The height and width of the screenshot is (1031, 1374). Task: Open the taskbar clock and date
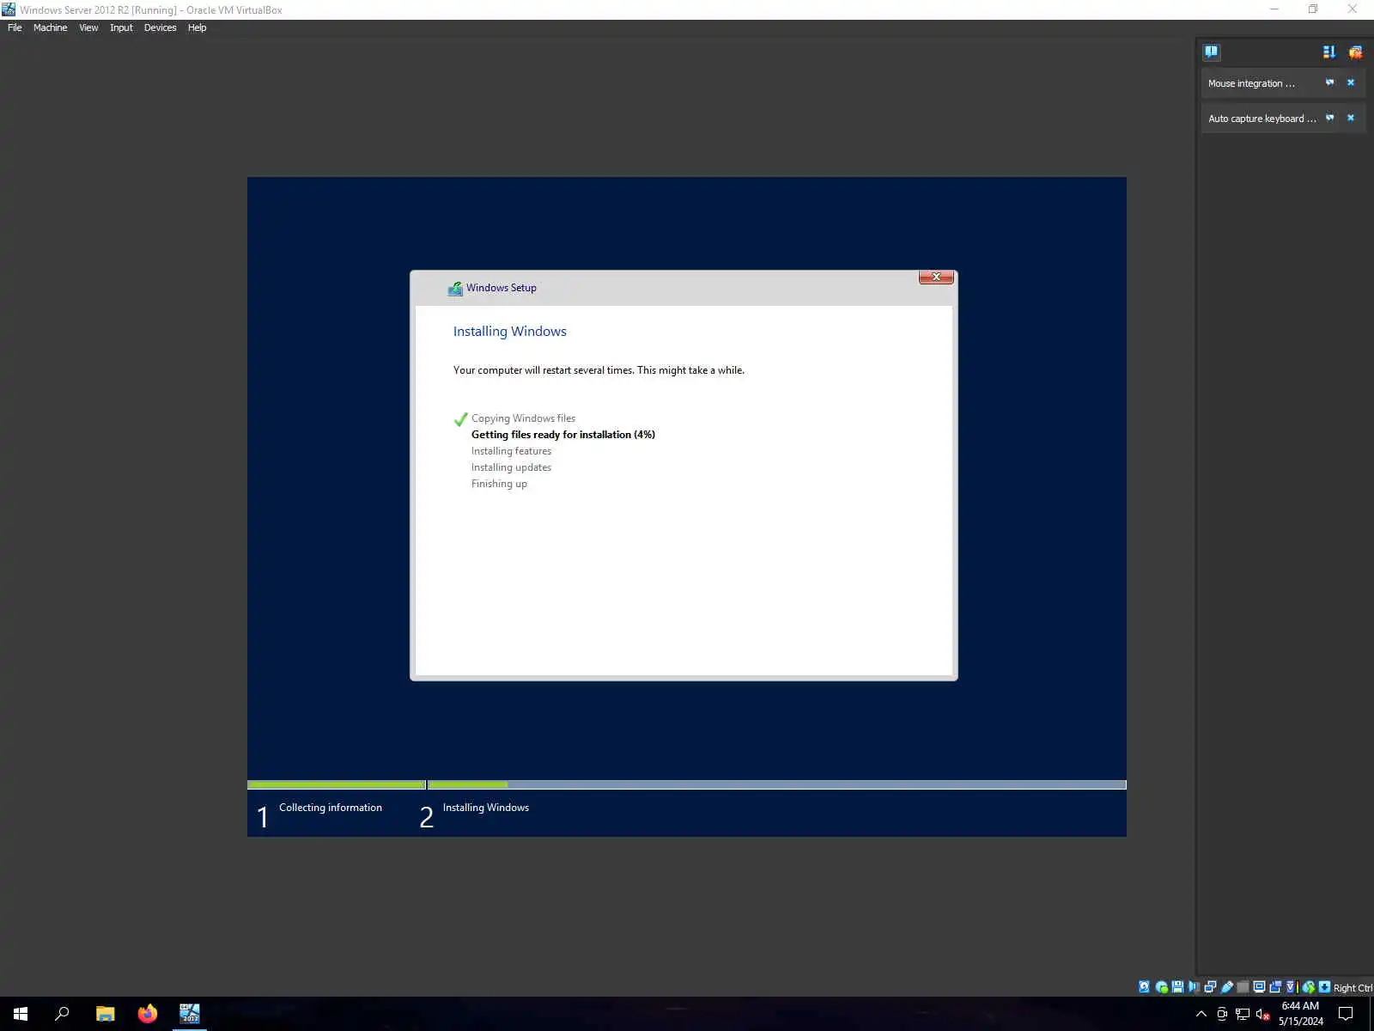point(1300,1014)
